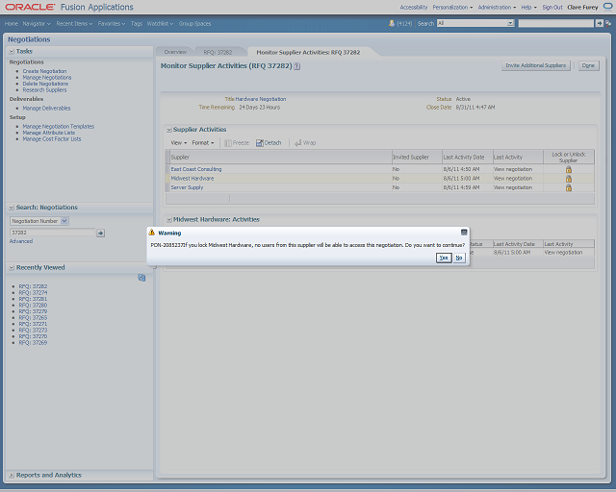Click Group Spaces in navigation bar

194,23
